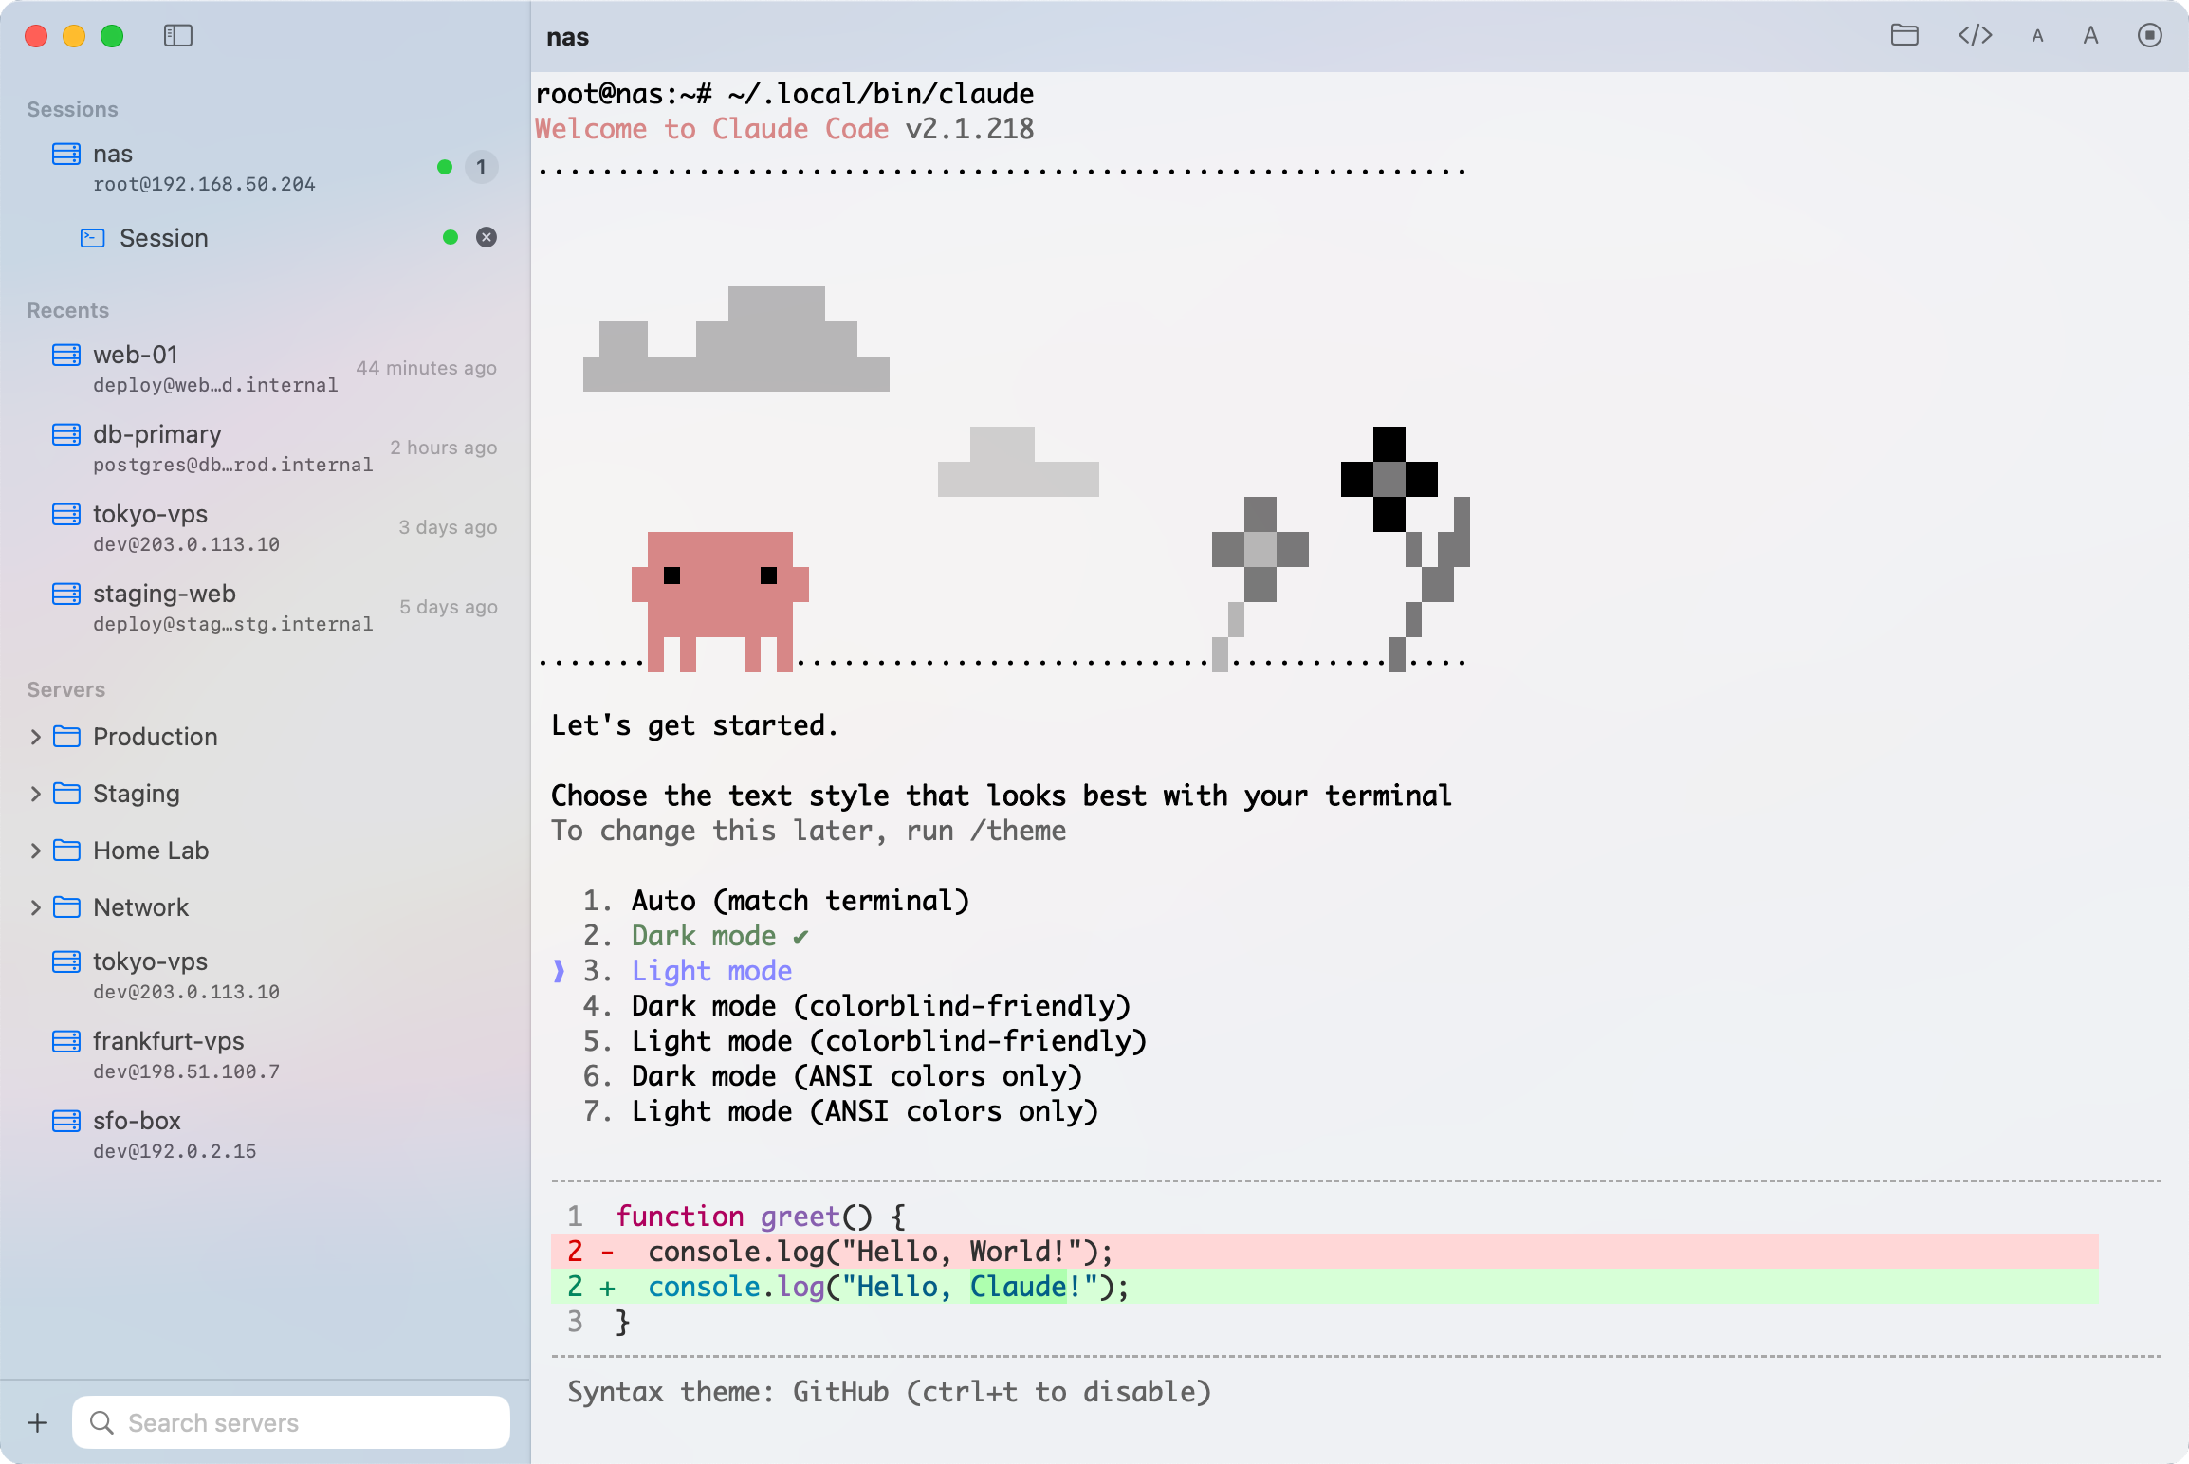Toggle the sidebar panel icon
Screen dimensions: 2189x1464
coord(178,36)
